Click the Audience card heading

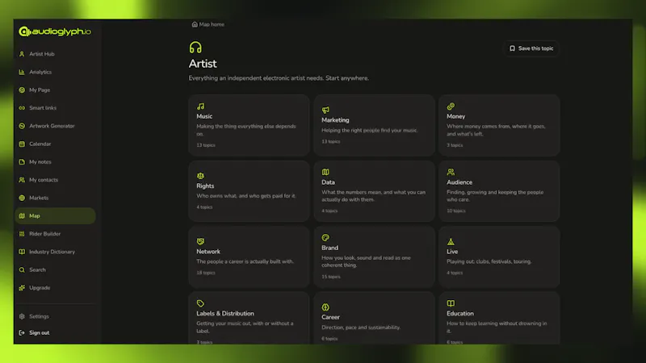pos(459,182)
